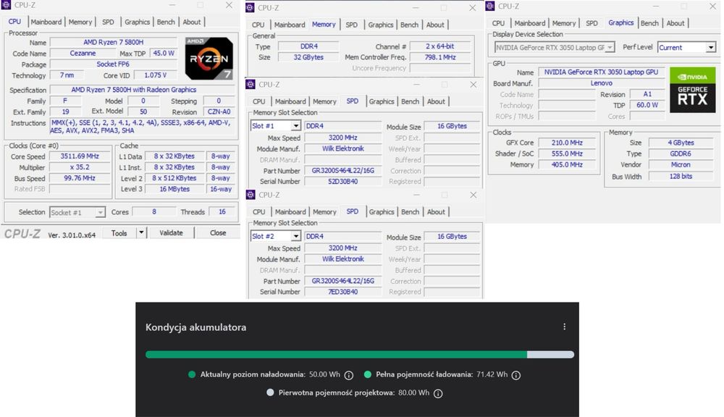Click the Channel # value 2 x 64-bit
This screenshot has height=417, width=724.
pyautogui.click(x=439, y=46)
